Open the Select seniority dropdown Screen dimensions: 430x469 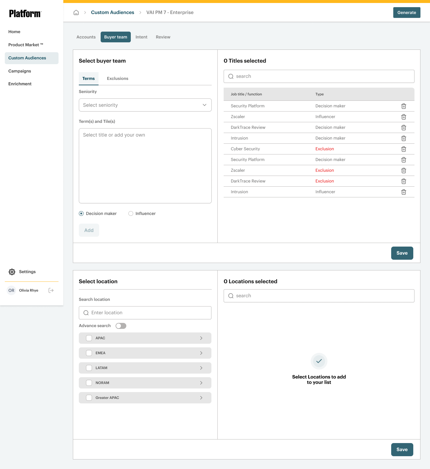coord(145,105)
